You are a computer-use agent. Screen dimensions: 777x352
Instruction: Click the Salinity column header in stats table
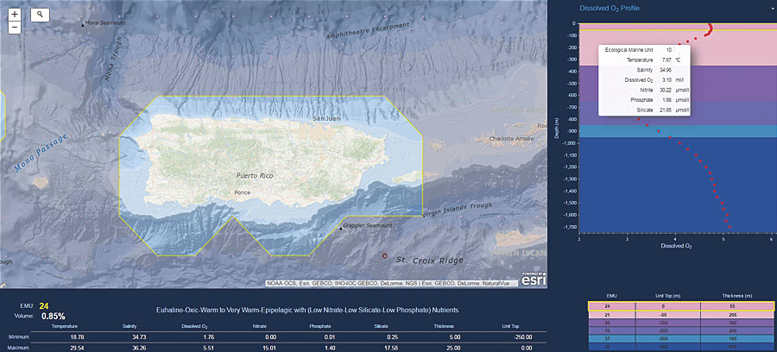pyautogui.click(x=129, y=326)
